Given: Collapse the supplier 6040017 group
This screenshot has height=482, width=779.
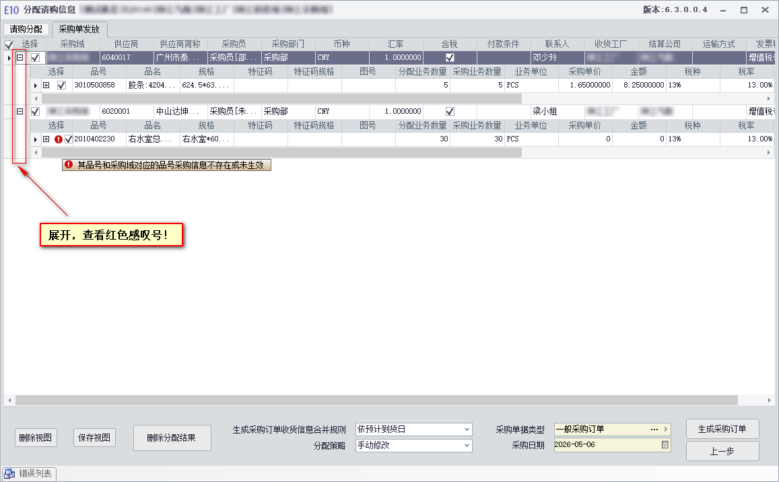Looking at the screenshot, I should (20, 58).
